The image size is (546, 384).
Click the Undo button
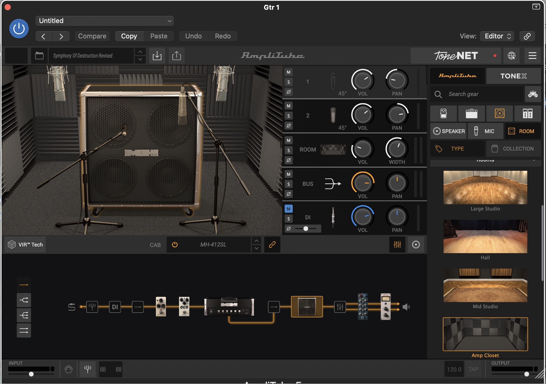tap(193, 36)
